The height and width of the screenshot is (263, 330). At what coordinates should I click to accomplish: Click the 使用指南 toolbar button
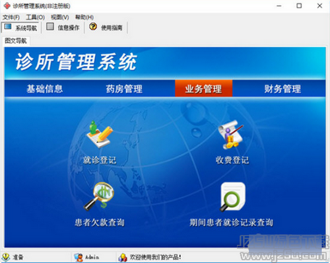106,28
